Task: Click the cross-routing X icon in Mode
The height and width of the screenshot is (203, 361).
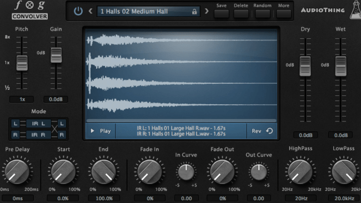Action: pos(54,129)
